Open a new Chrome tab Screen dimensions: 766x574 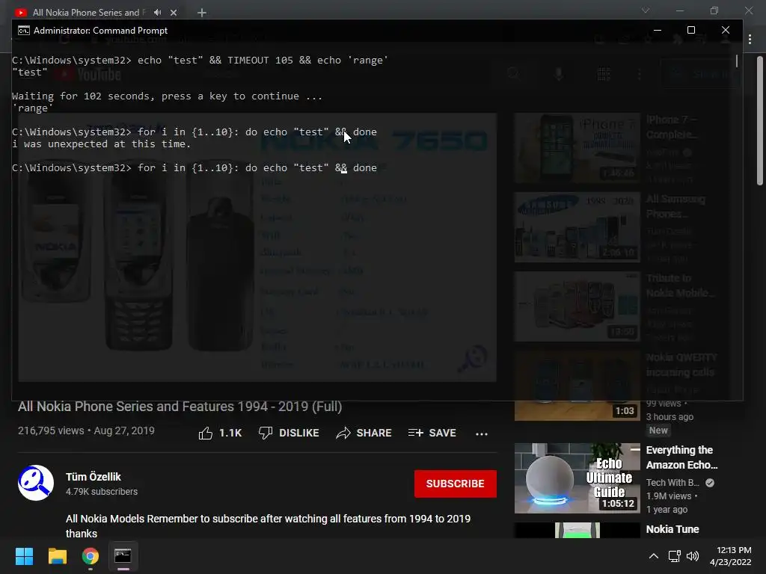pos(202,13)
